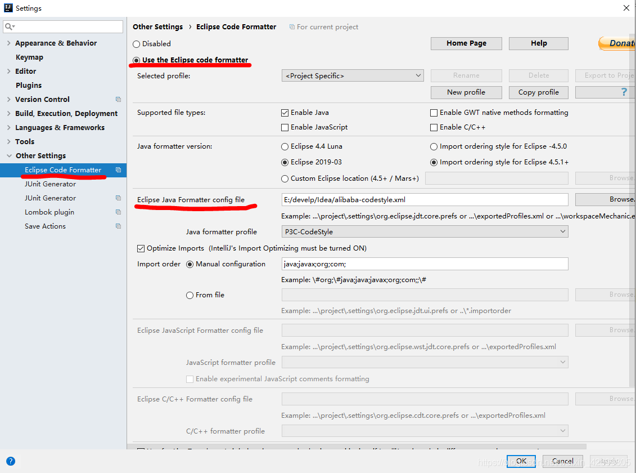Expand the Editor settings node

click(9, 71)
